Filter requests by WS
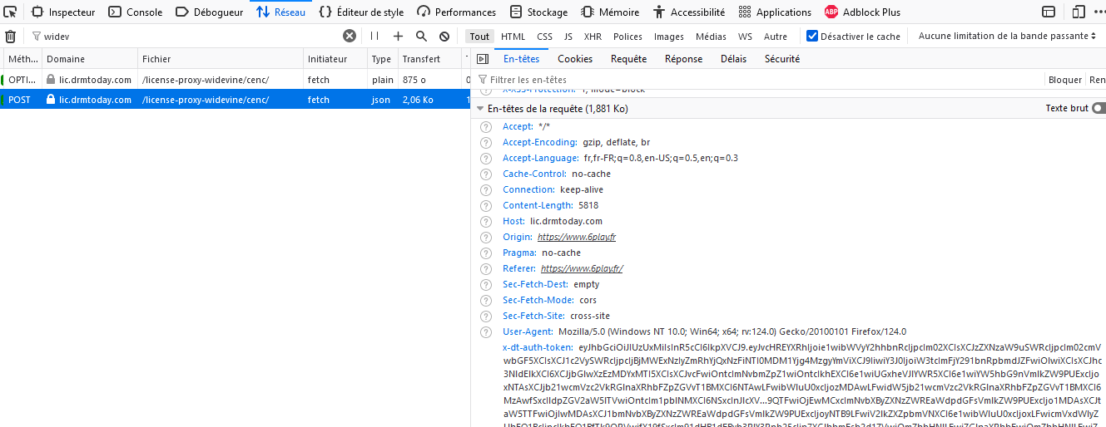1106x427 pixels. (745, 37)
